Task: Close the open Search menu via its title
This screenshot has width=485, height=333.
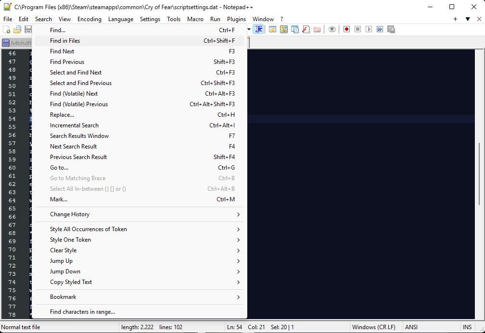Action: (x=43, y=19)
